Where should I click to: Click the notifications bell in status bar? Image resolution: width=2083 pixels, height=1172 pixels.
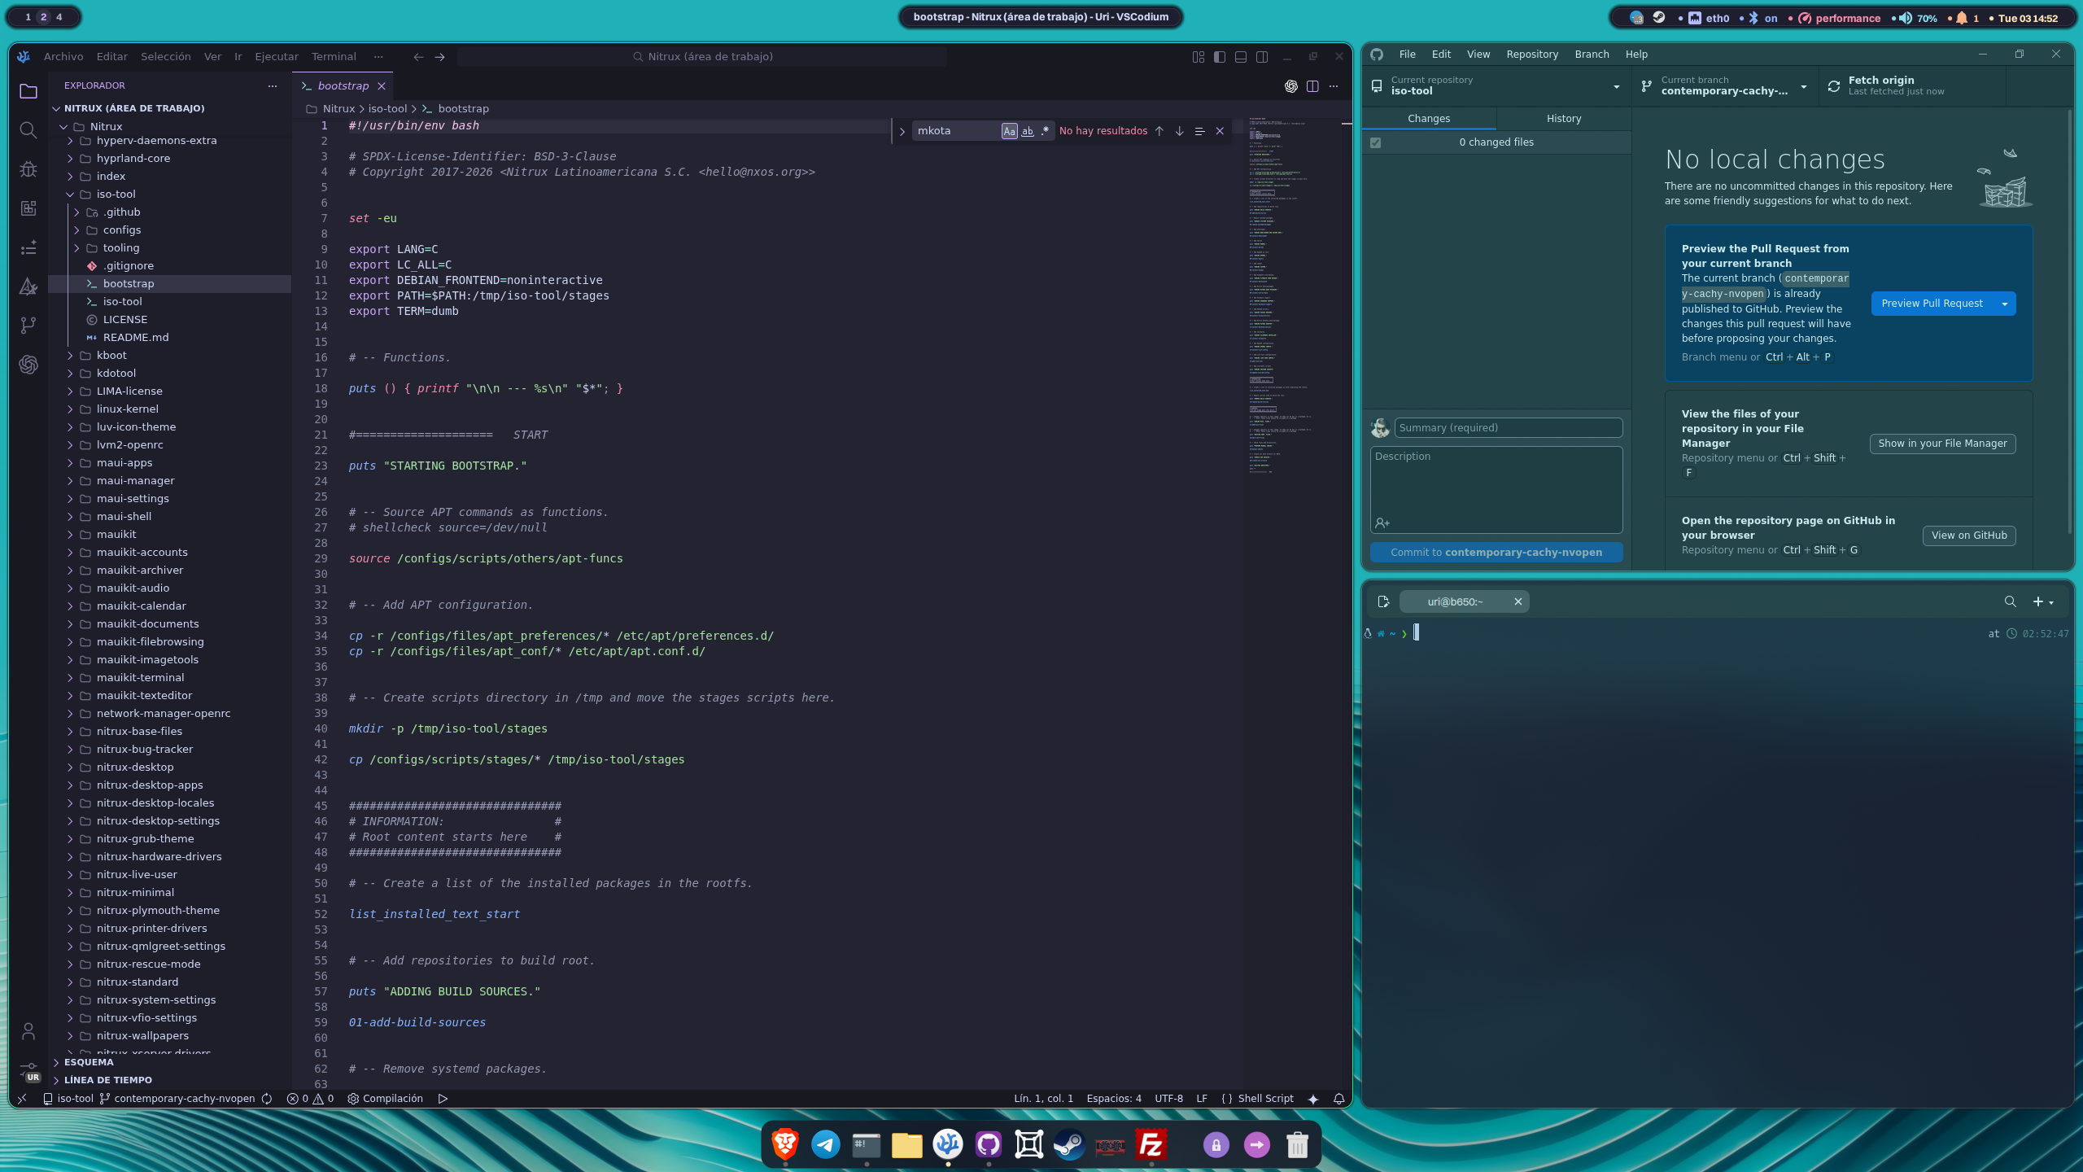1338,1099
